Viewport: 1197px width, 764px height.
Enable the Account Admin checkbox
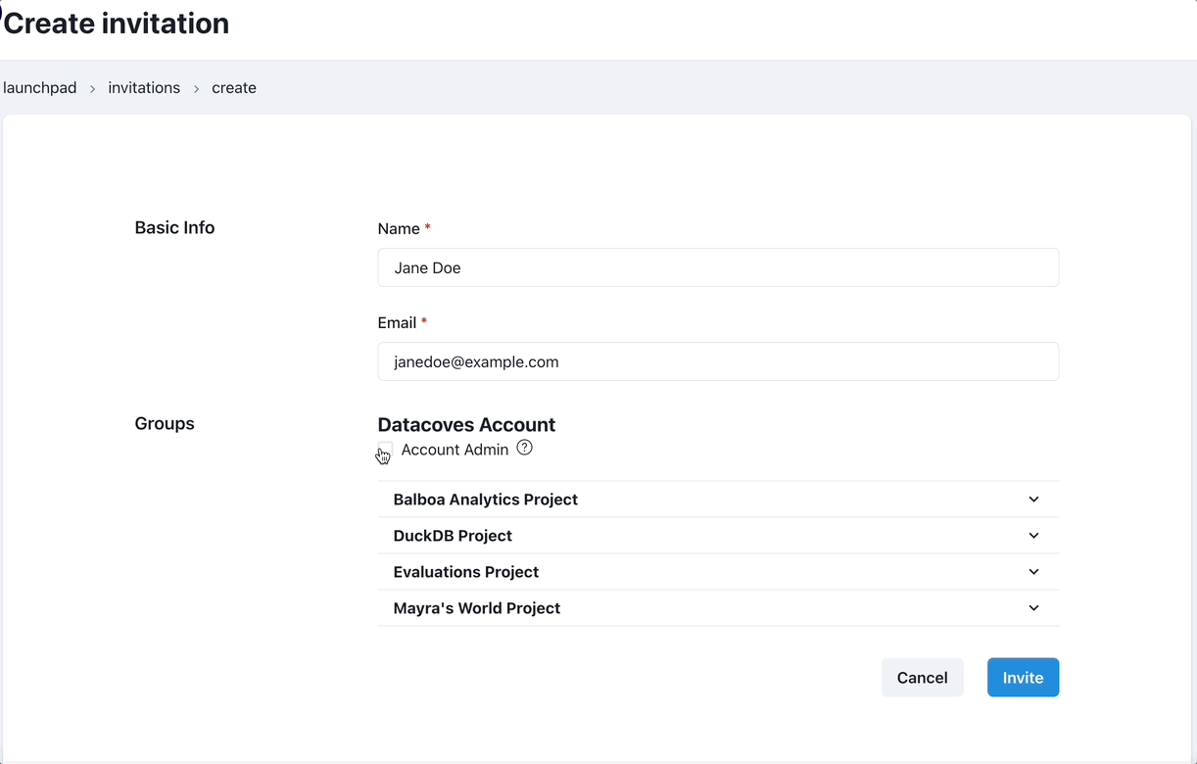point(385,450)
